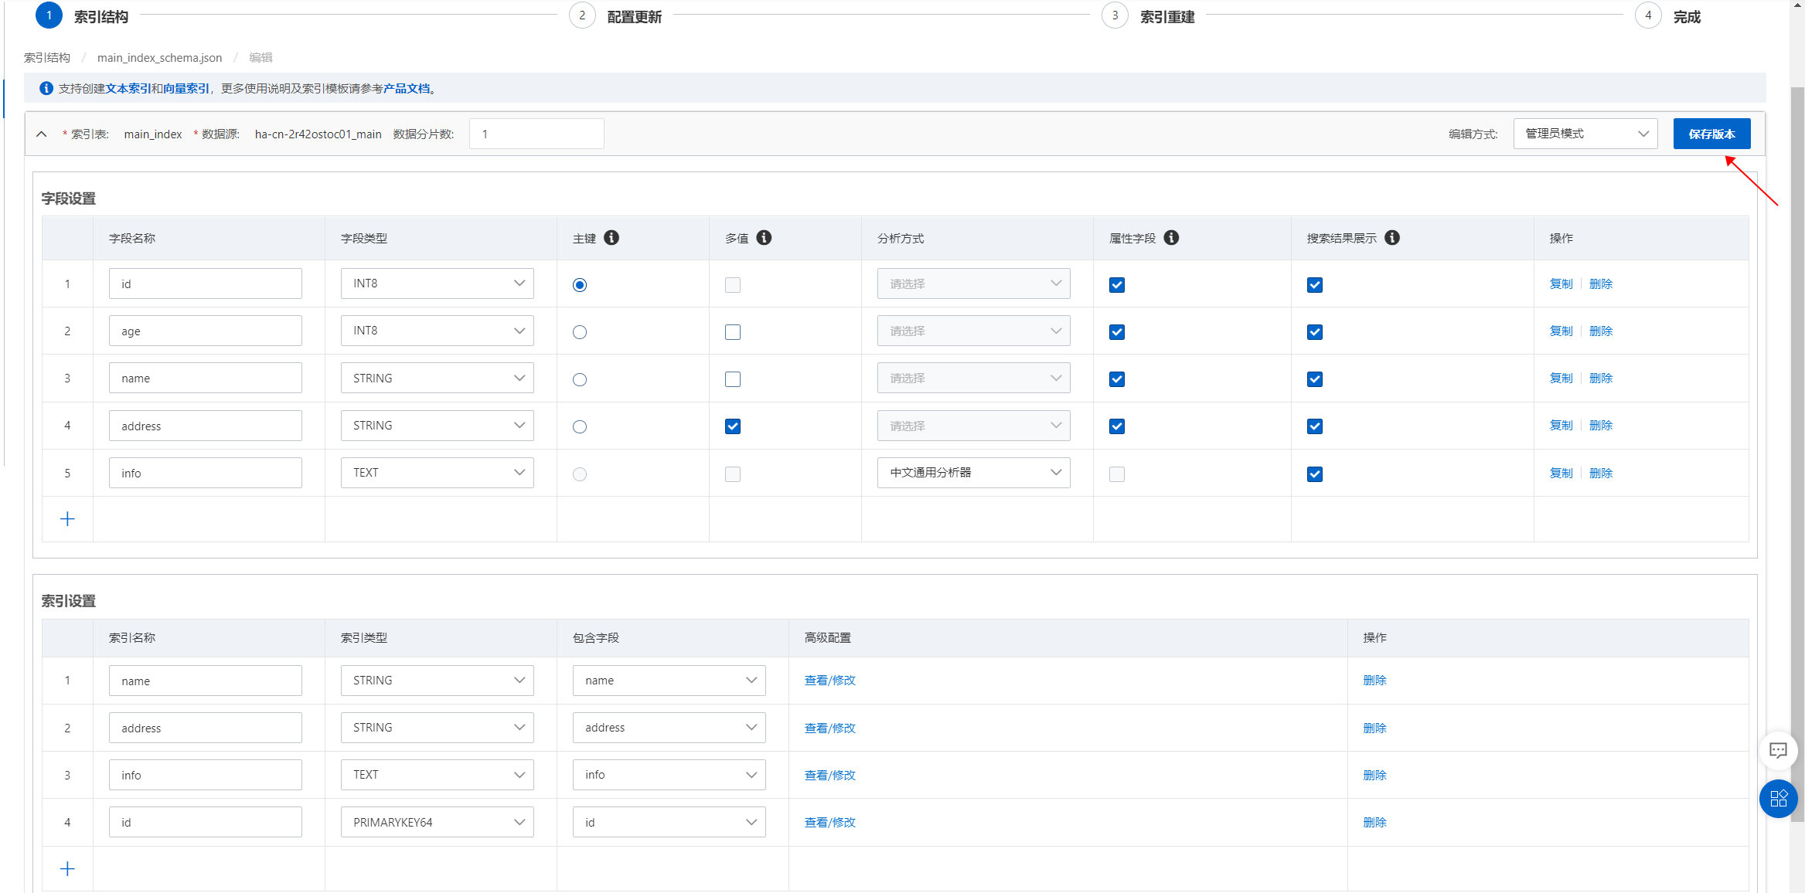Open the feedback chat floating icon

click(x=1778, y=750)
